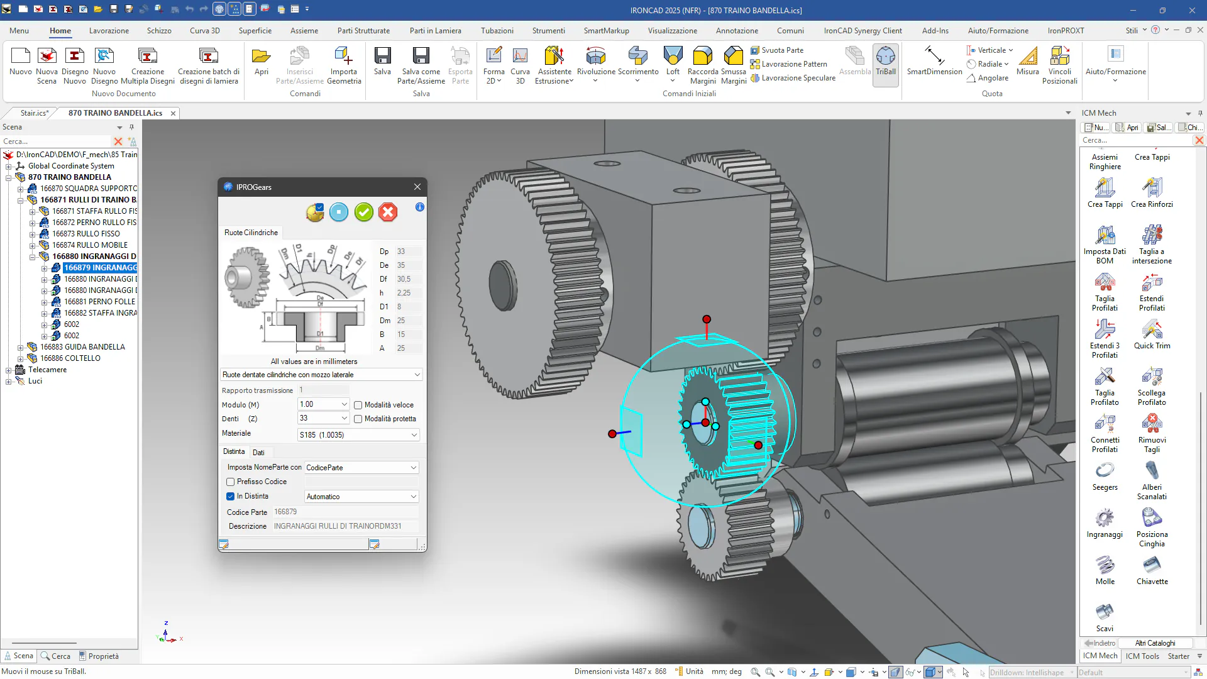The width and height of the screenshot is (1207, 679).
Task: Uncheck the In Distinta checkbox
Action: [x=231, y=497]
